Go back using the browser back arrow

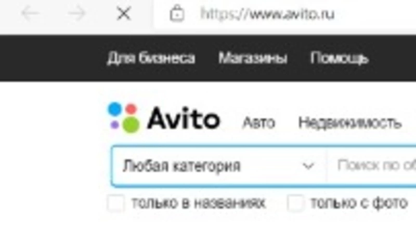pyautogui.click(x=30, y=13)
